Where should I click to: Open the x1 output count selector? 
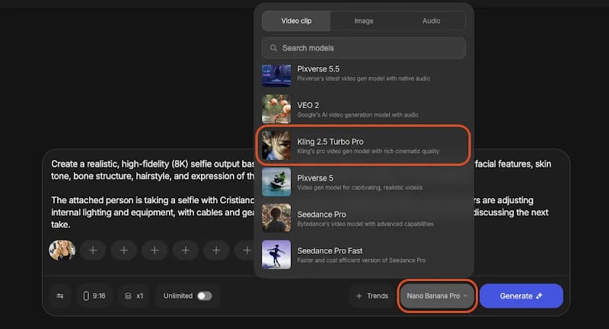134,296
